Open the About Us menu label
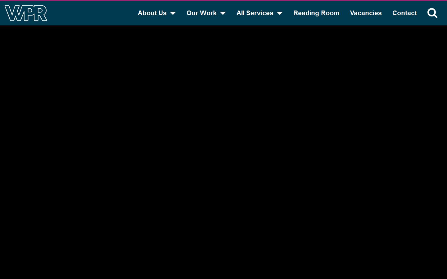 pyautogui.click(x=152, y=13)
